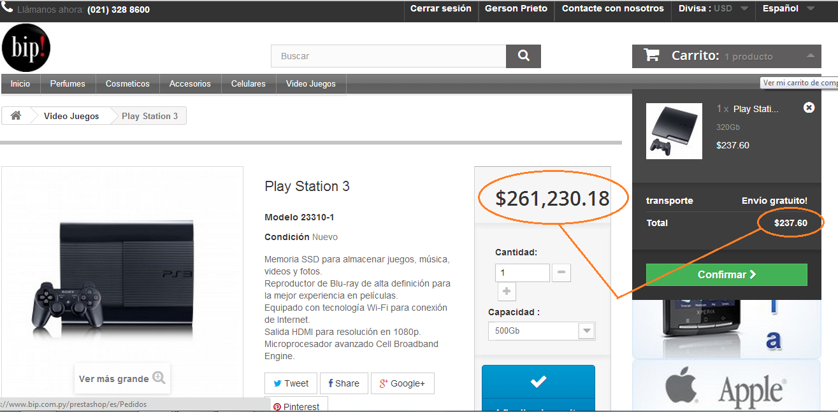Open the Capacidad 500Gb dropdown
The width and height of the screenshot is (838, 412).
click(x=541, y=331)
